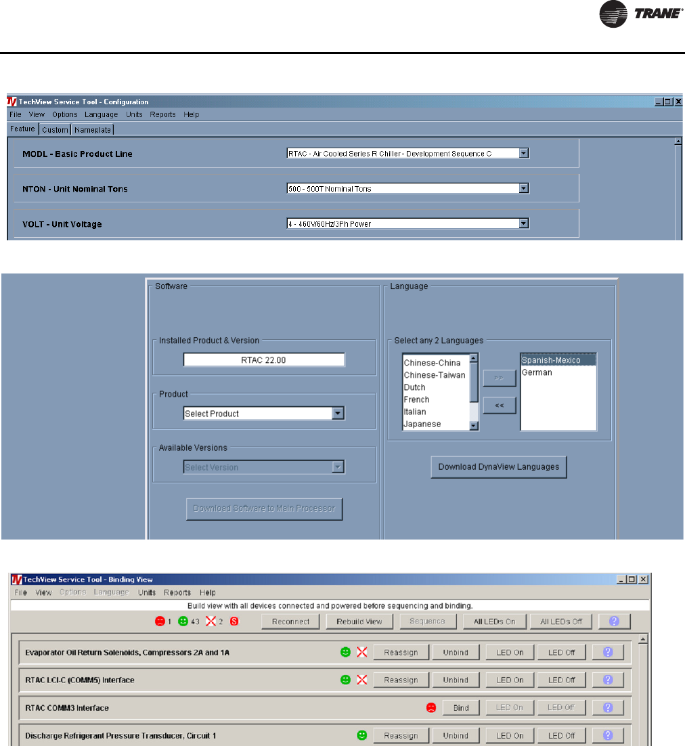Click Download DynaView Languages button
685x746 pixels.
499,467
